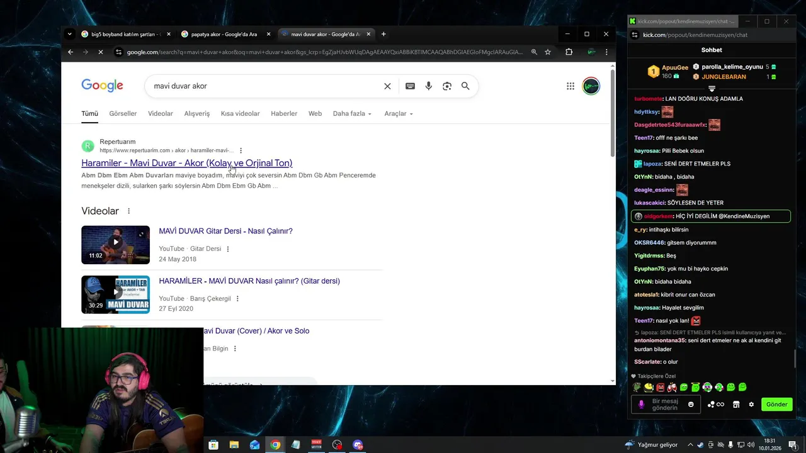
Task: Open channel points infinity icon
Action: (716, 405)
